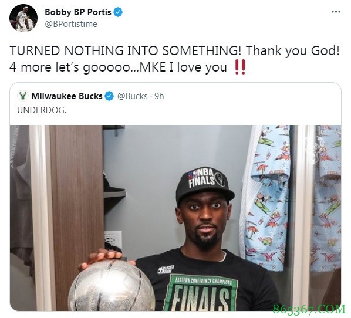Click the Eastern Conference Champions shirt graphic
The height and width of the screenshot is (318, 351).
[x=201, y=293]
